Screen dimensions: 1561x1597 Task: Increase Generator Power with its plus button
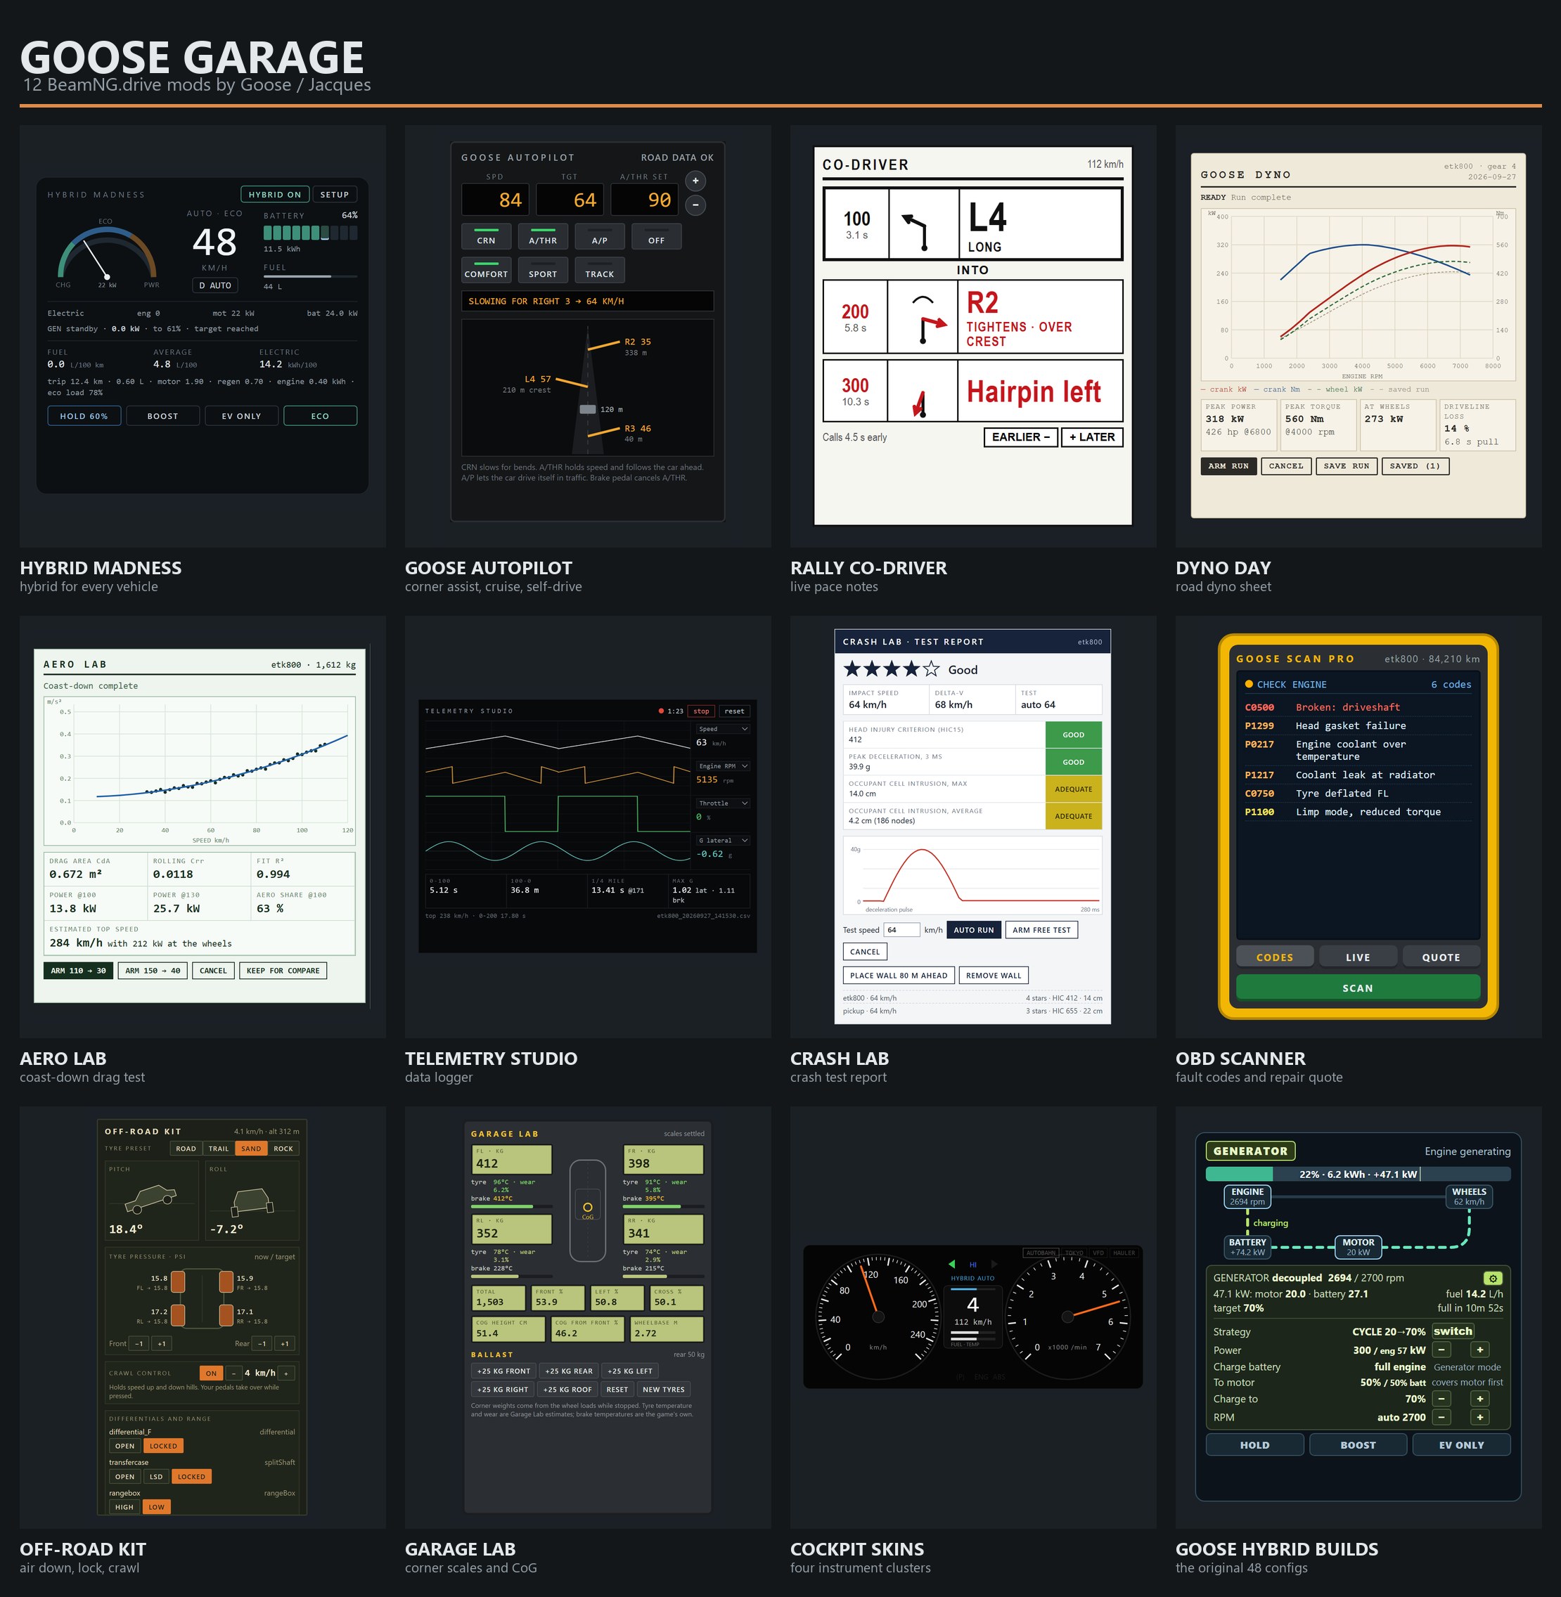(x=1480, y=1350)
